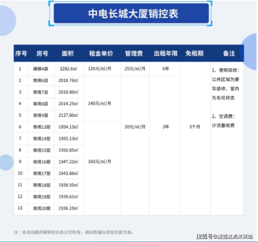Click the 6年 lease term cell
The height and width of the screenshot is (242, 258).
tap(166, 68)
